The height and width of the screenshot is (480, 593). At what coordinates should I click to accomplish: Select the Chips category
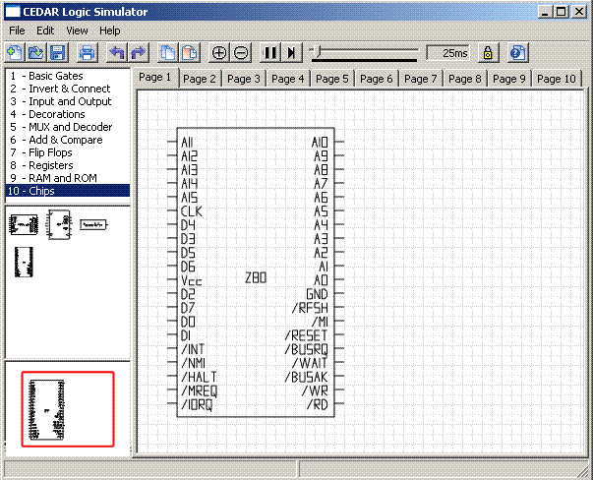[x=68, y=191]
